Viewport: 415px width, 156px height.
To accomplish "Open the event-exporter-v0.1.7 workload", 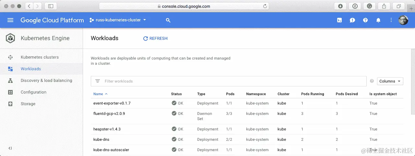I will [x=112, y=103].
